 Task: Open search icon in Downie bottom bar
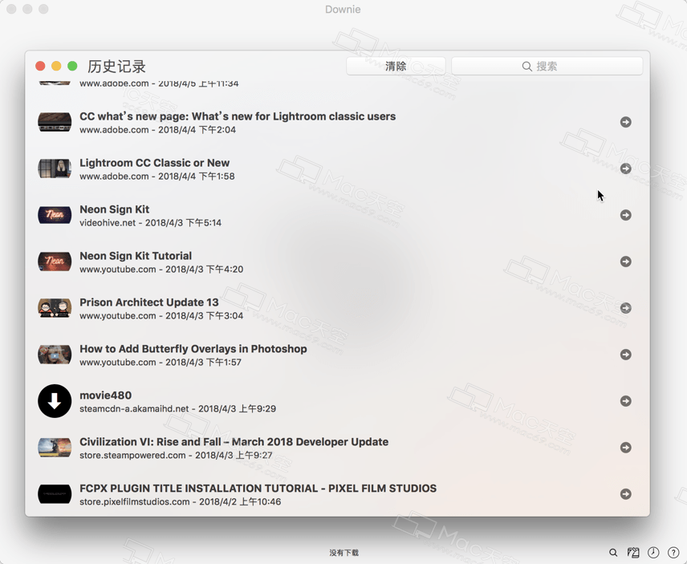613,553
